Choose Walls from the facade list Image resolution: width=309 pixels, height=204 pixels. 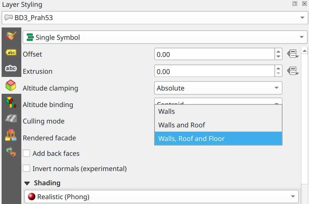click(x=218, y=112)
